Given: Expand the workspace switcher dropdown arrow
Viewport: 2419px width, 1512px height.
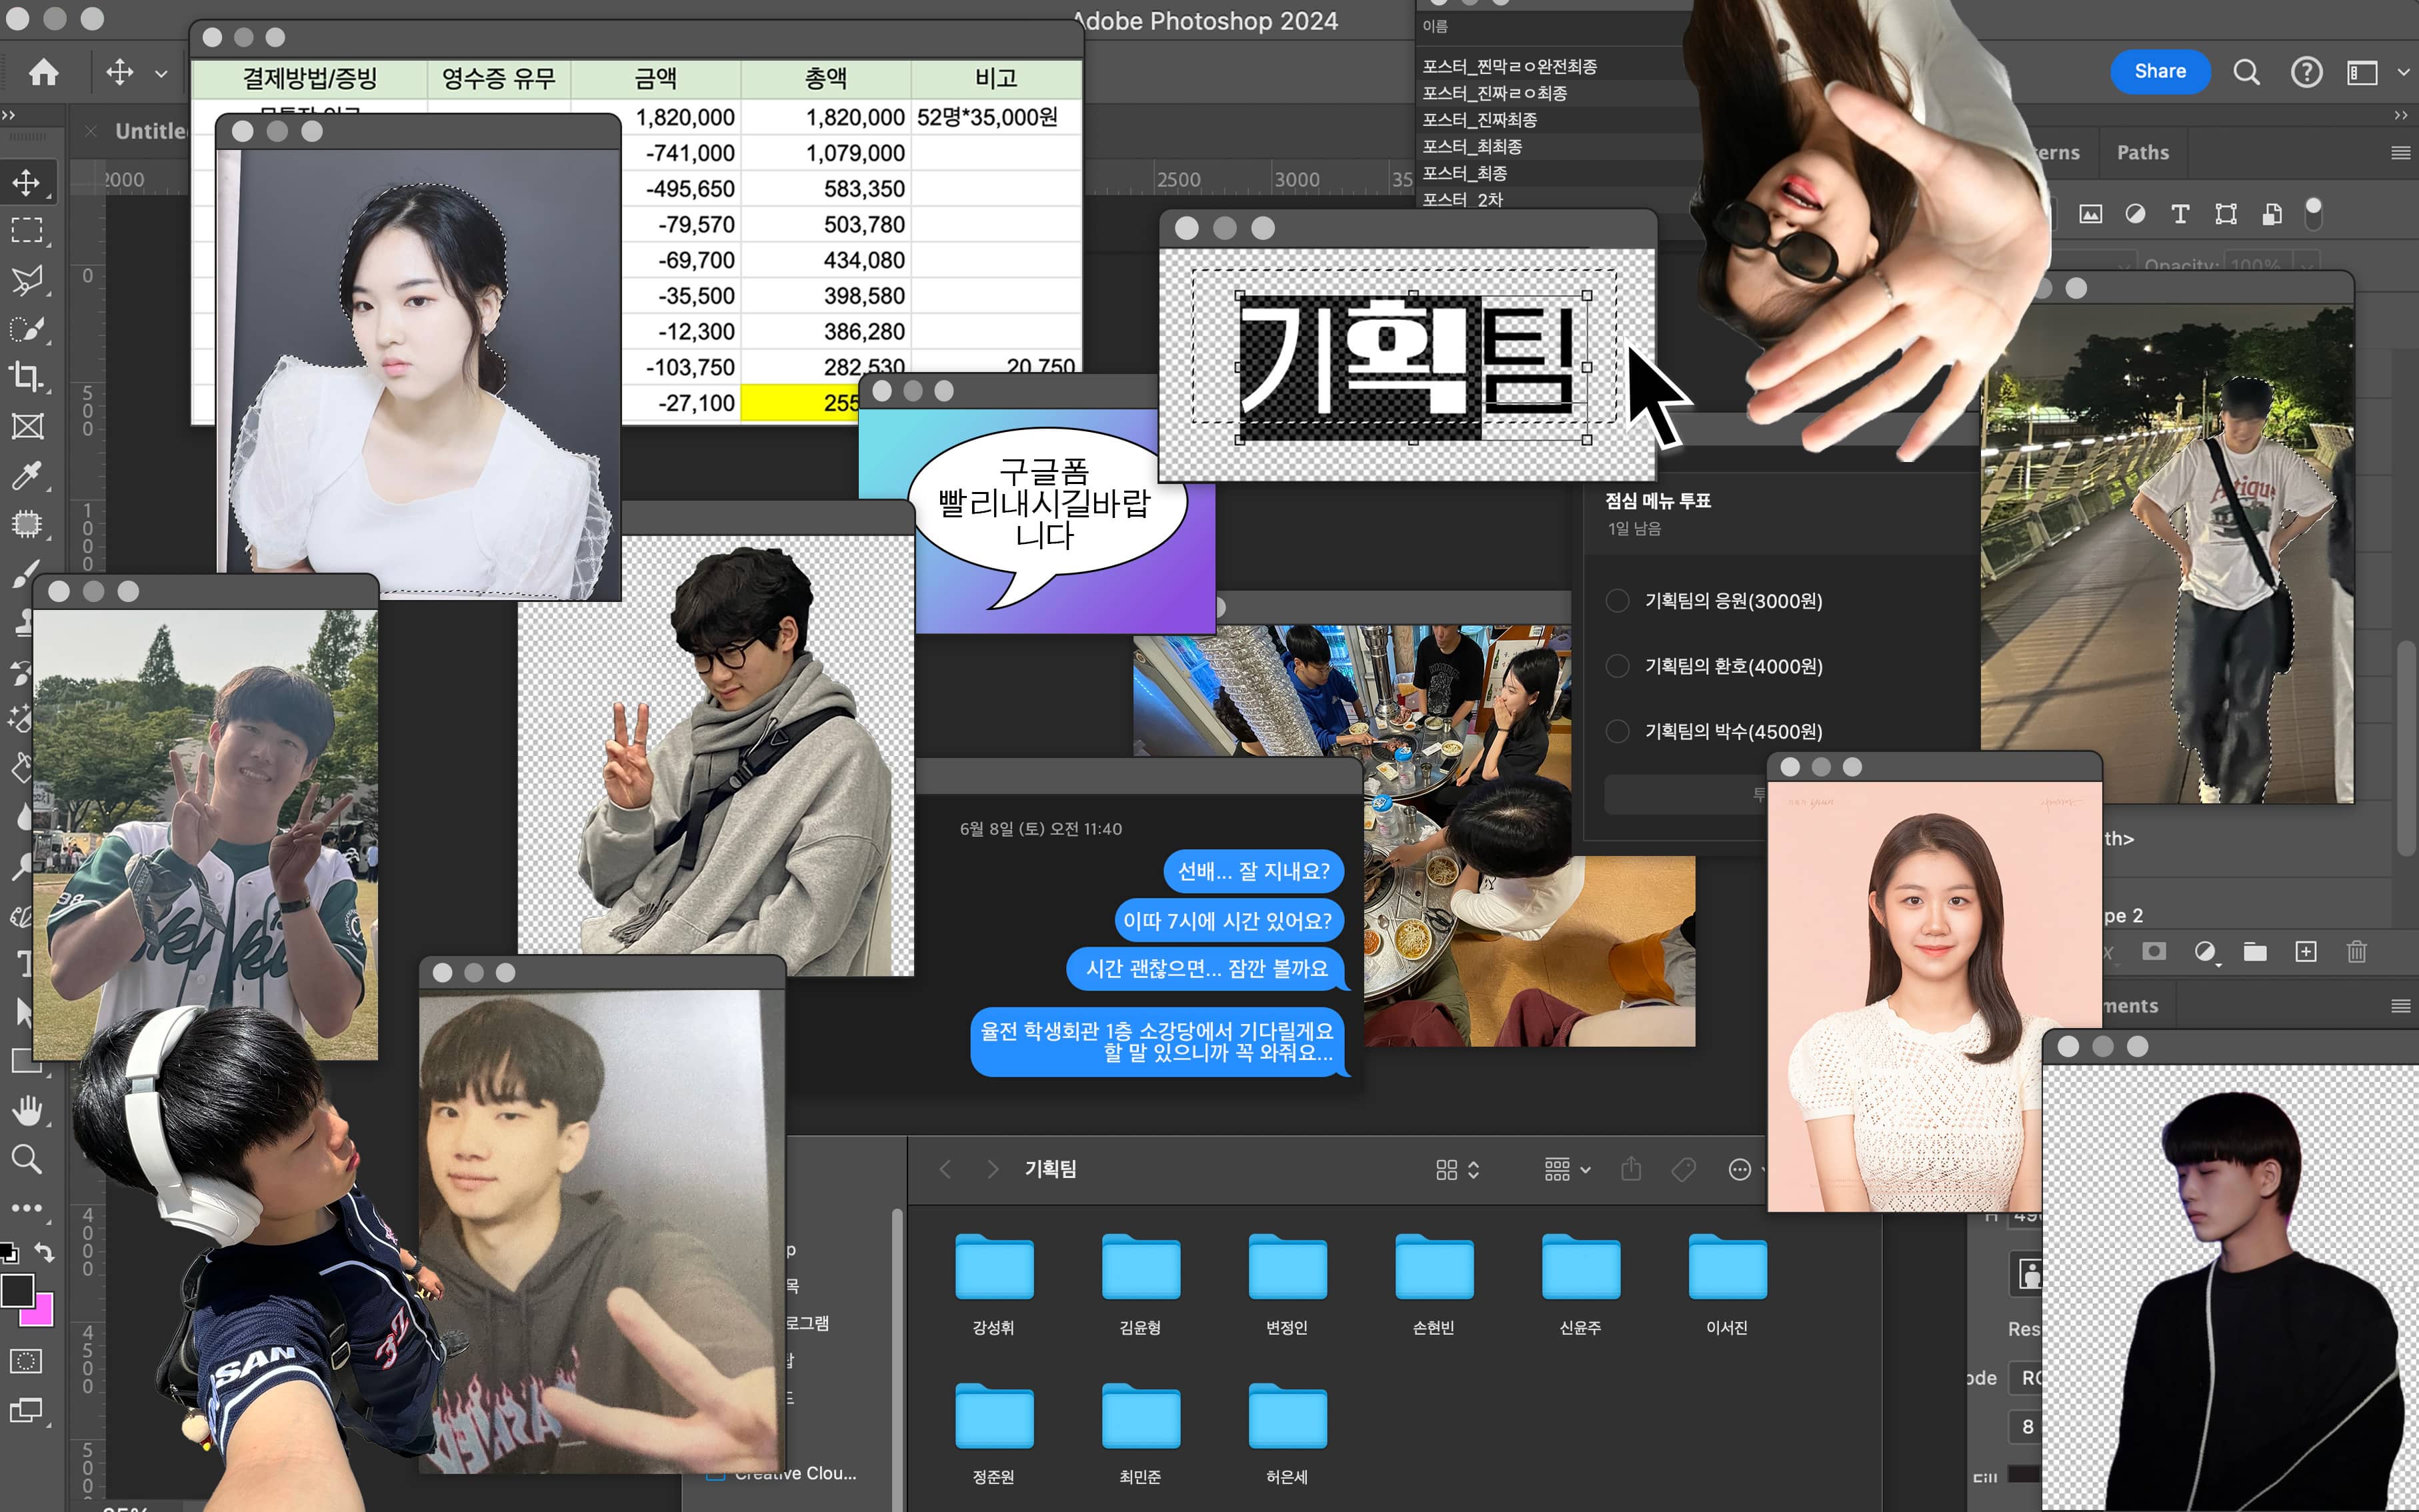Looking at the screenshot, I should pyautogui.click(x=2402, y=72).
